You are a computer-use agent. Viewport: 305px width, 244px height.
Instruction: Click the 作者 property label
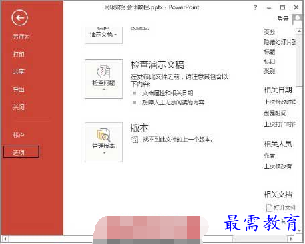point(270,156)
